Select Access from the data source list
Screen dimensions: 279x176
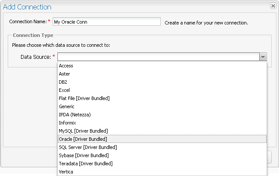tap(66, 66)
